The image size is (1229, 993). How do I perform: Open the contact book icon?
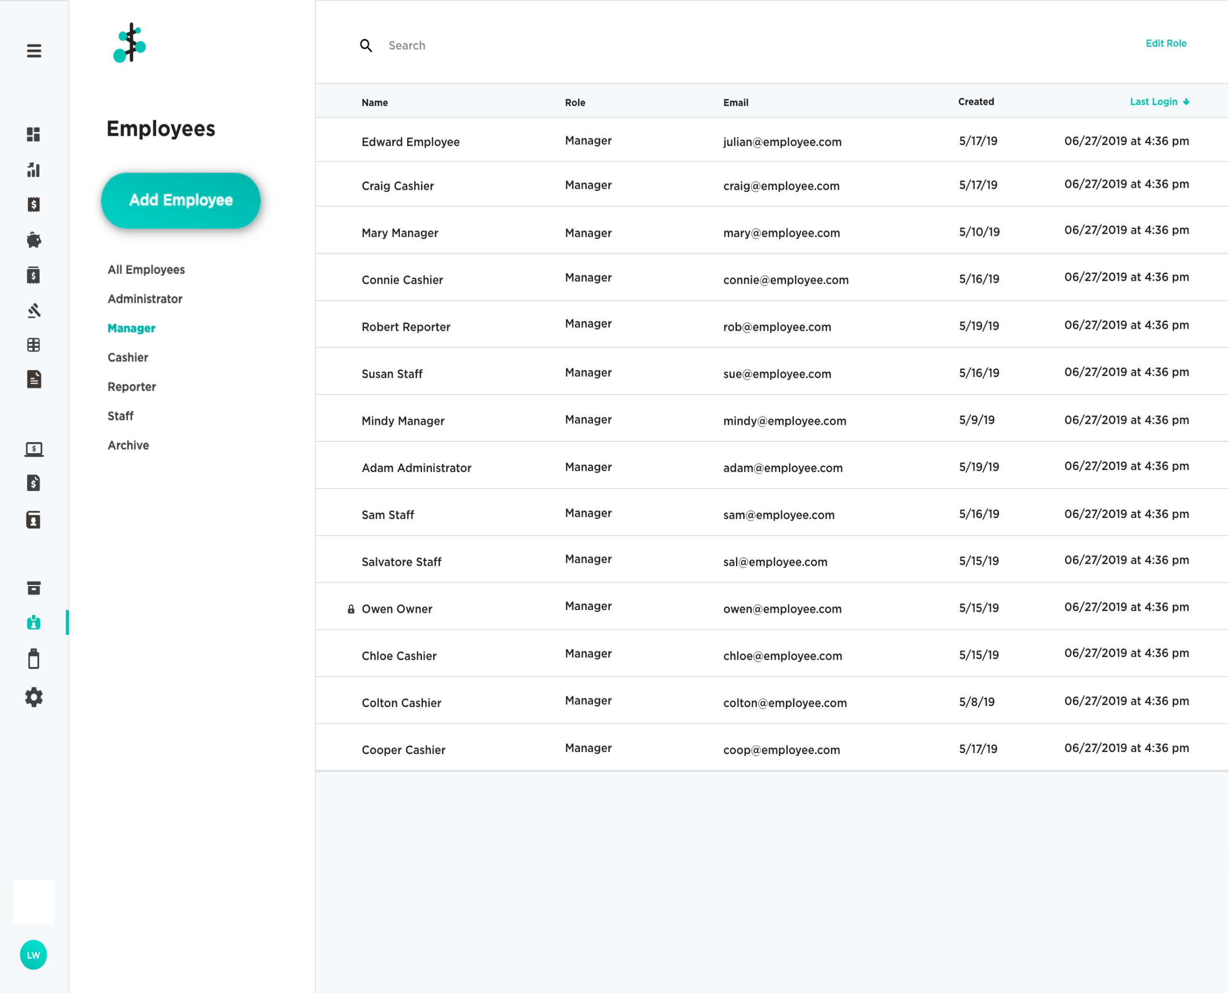pyautogui.click(x=34, y=519)
